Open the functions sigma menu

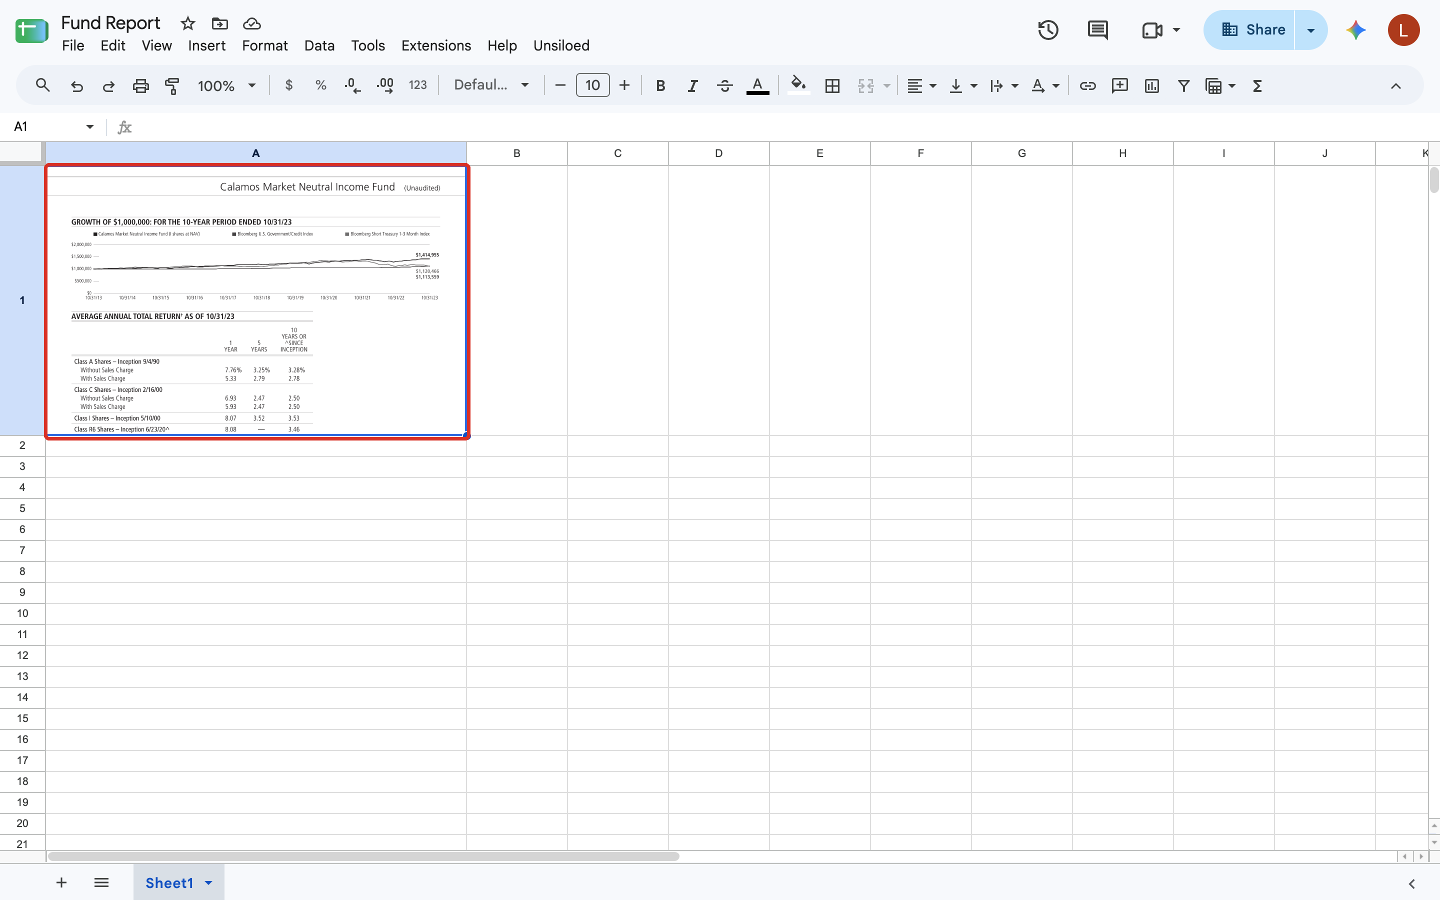coord(1257,85)
